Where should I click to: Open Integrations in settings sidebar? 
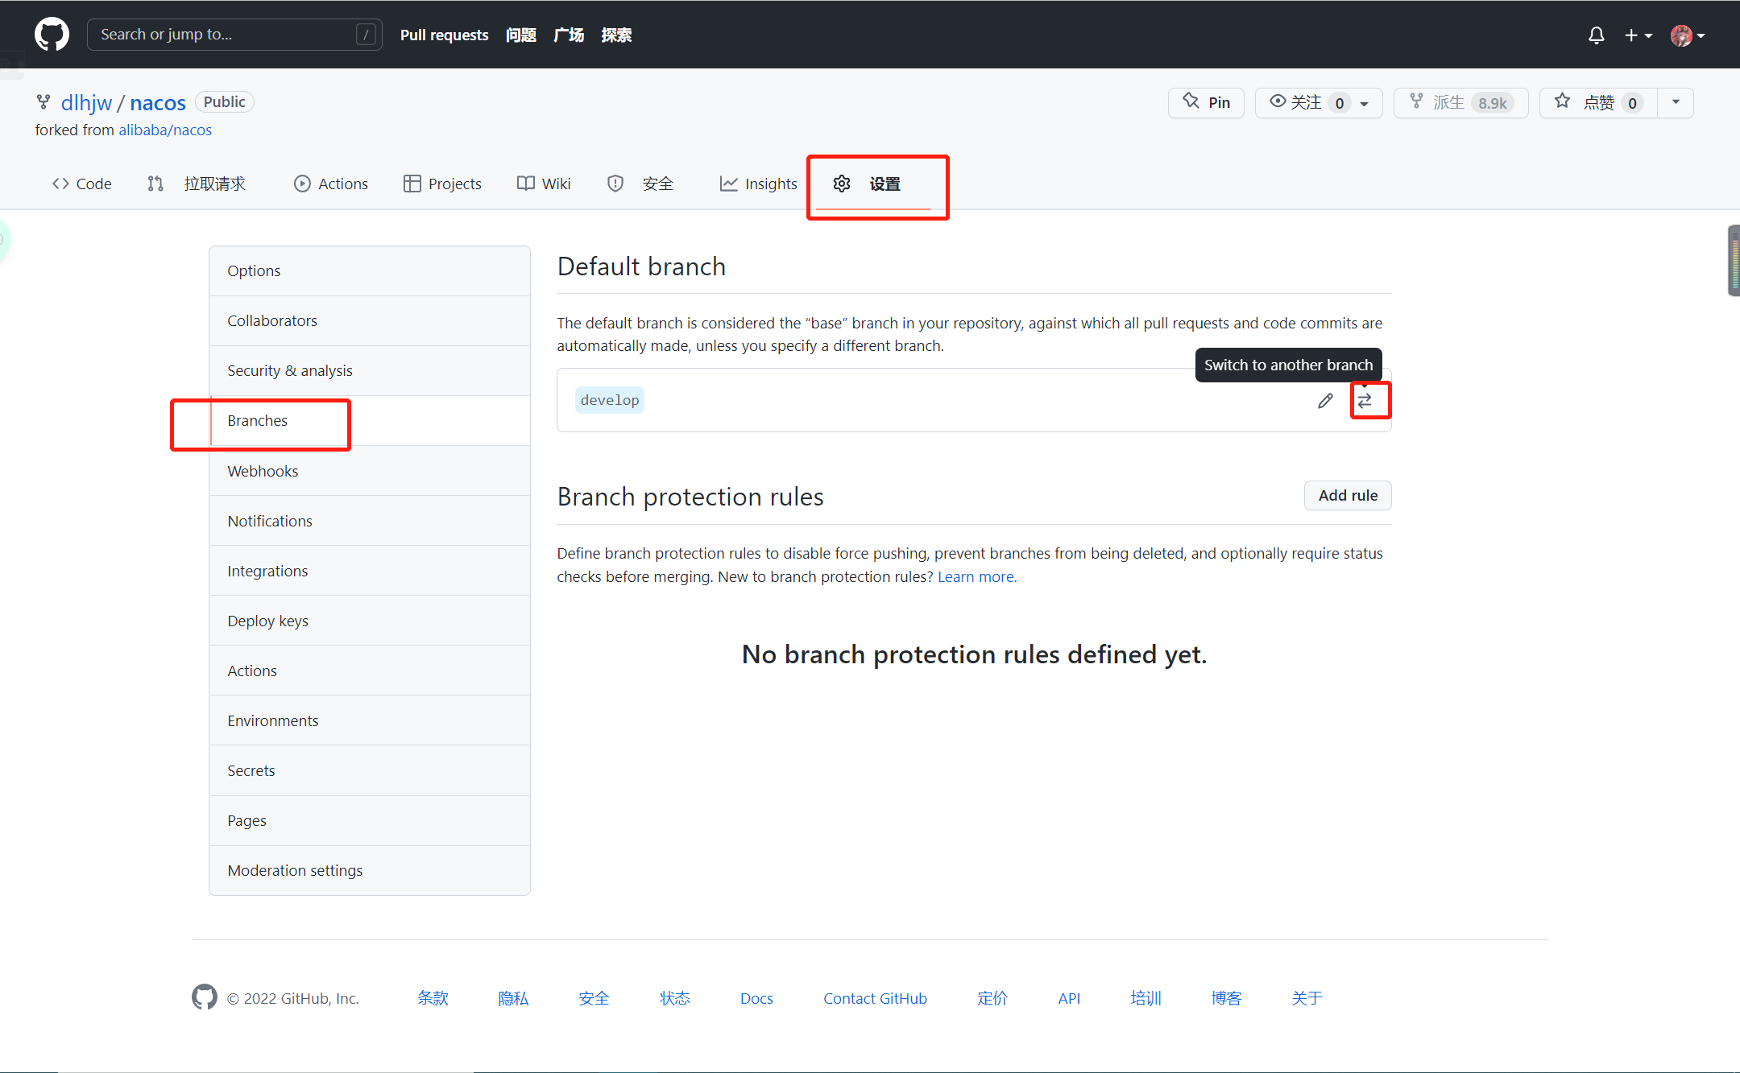point(370,571)
